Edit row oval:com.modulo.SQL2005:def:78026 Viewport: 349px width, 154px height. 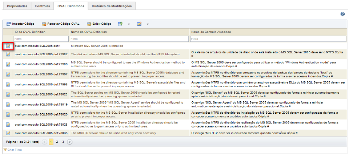point(8,114)
